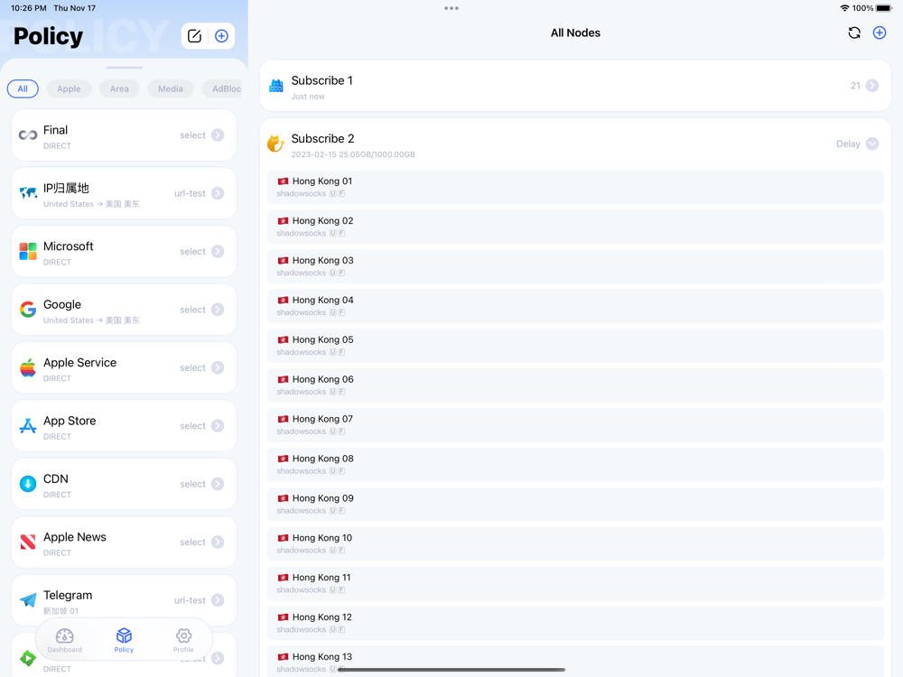Screen dimensions: 903x677
Task: Collapse Subscribe 2 using Delay chevron
Action: tap(872, 144)
